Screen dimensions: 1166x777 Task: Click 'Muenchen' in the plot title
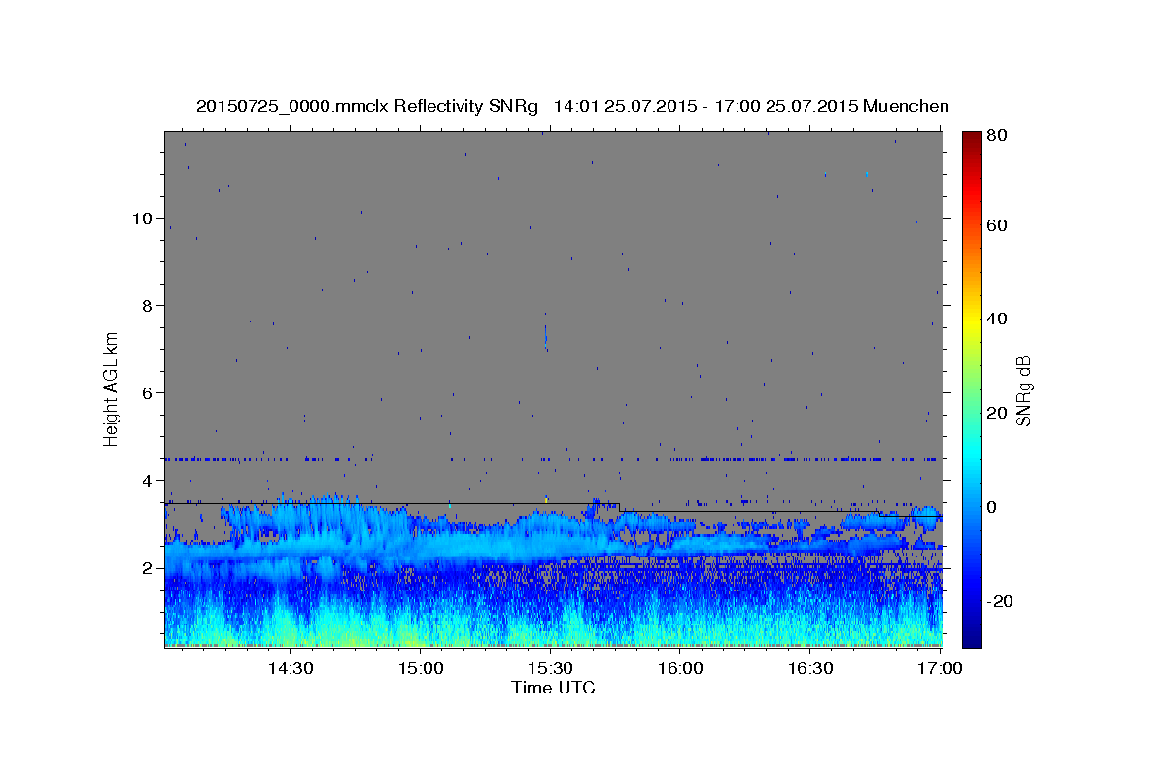(x=906, y=106)
